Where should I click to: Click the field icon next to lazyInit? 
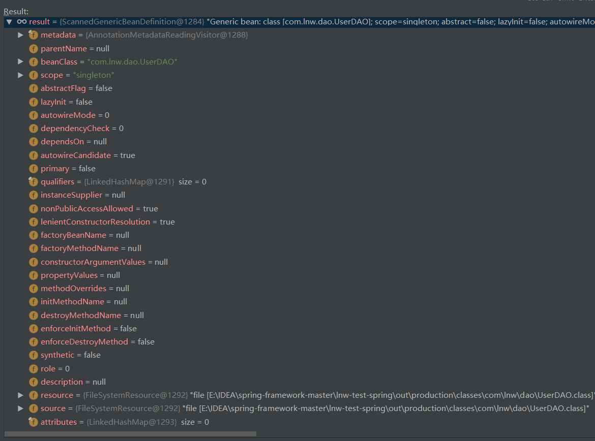click(34, 102)
